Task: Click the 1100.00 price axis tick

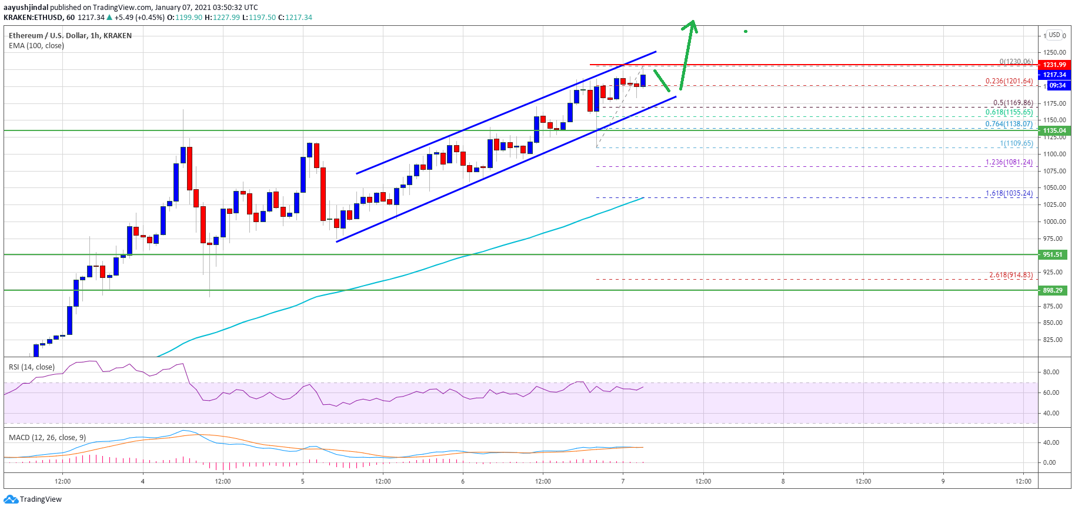Action: (x=1054, y=154)
